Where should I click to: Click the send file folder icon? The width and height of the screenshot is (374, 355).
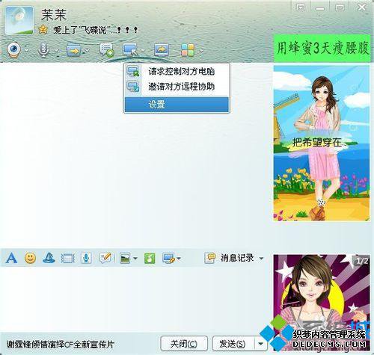click(74, 50)
